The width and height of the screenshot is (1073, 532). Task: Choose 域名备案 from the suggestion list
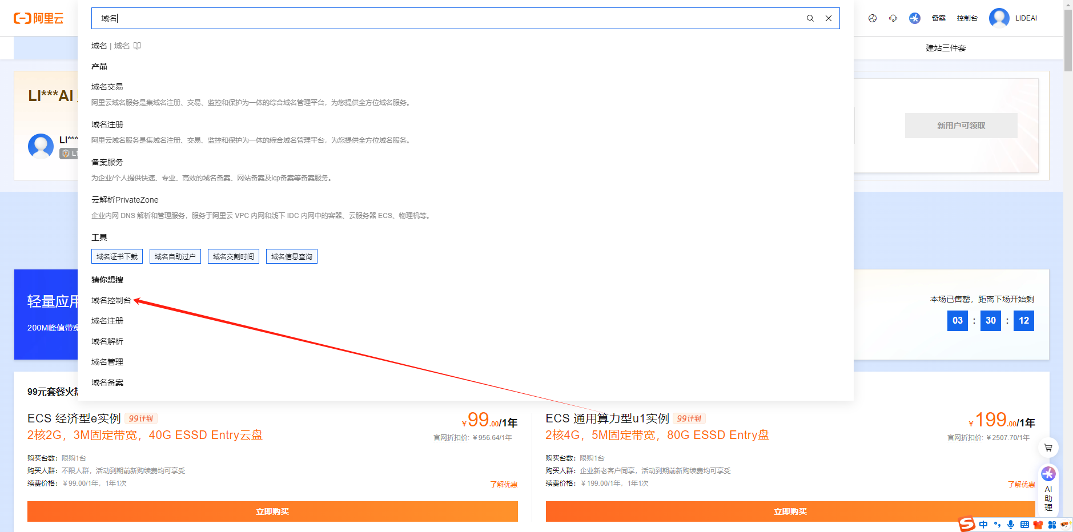107,382
